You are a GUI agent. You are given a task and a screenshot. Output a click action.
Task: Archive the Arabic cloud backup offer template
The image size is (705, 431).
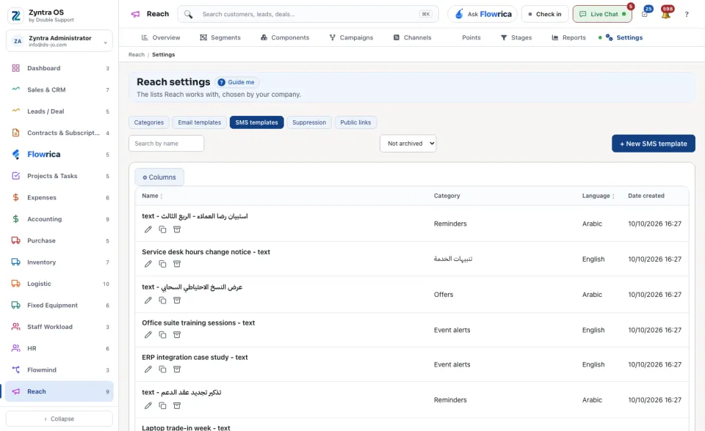[x=177, y=301]
